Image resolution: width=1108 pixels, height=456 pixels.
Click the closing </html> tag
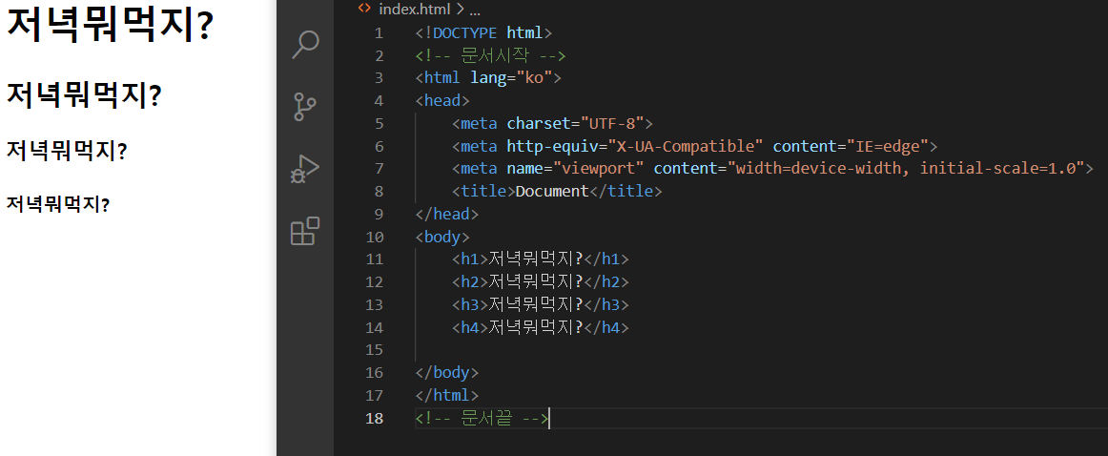[x=447, y=395]
